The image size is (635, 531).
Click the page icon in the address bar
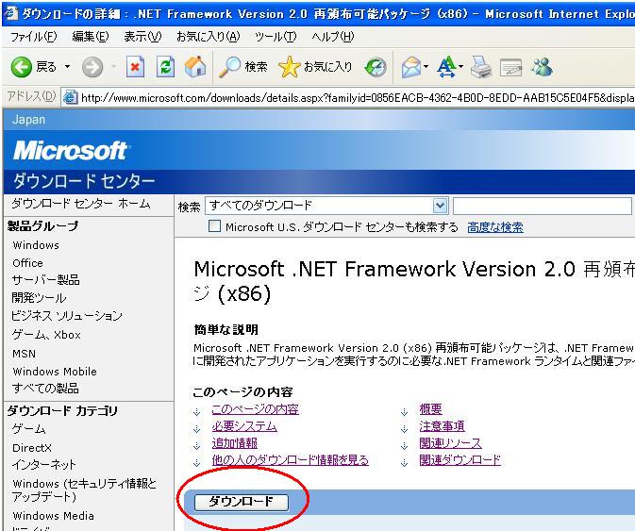(70, 97)
